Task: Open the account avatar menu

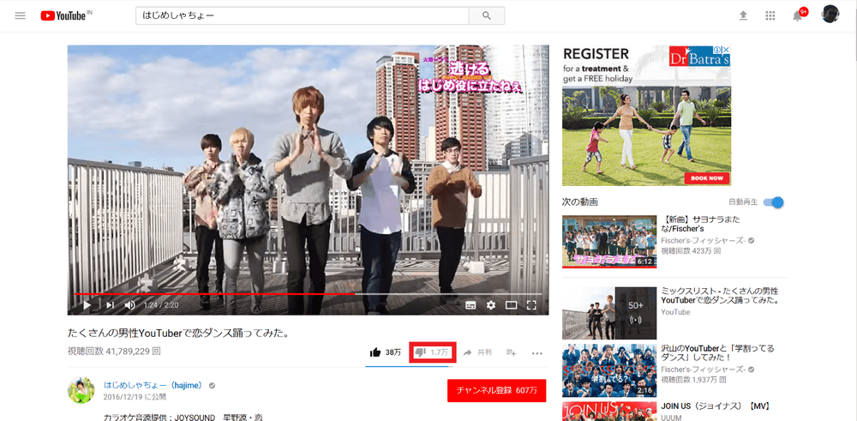Action: pyautogui.click(x=830, y=15)
